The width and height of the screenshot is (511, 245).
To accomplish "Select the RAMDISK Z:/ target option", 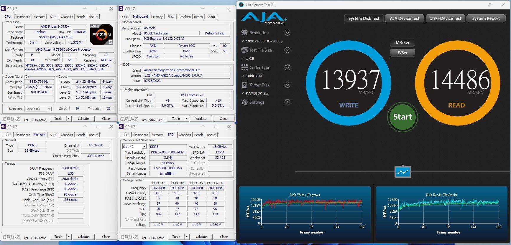I will click(x=257, y=93).
